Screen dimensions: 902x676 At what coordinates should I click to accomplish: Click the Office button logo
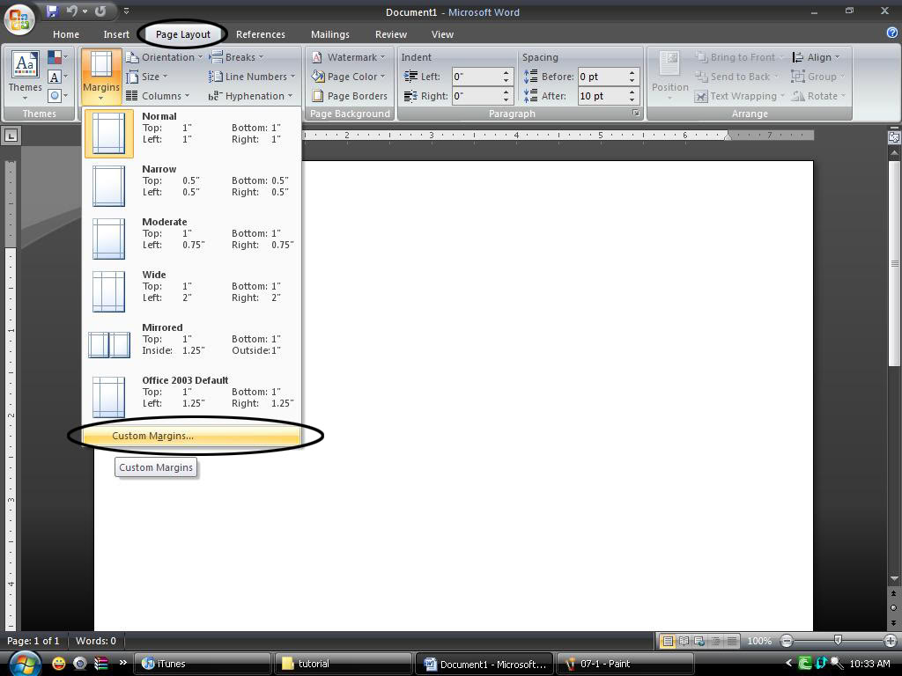click(x=19, y=19)
